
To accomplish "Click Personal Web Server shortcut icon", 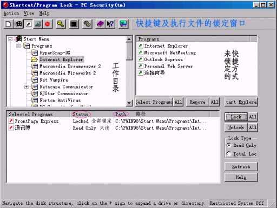I will tap(141, 66).
